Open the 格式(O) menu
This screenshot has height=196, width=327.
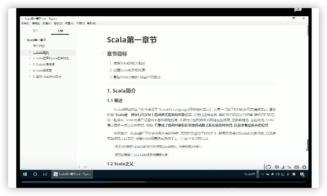point(58,23)
